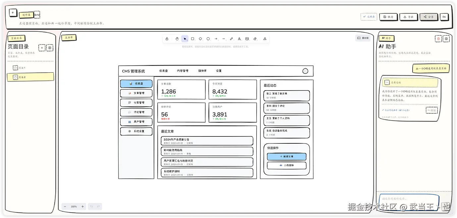Click the 主画布 yellow tag
This screenshot has width=457, height=218.
click(x=69, y=38)
